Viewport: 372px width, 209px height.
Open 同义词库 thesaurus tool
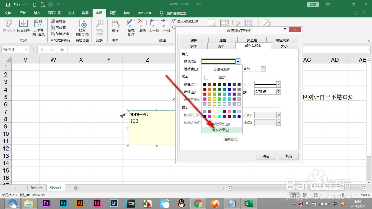tap(24, 26)
